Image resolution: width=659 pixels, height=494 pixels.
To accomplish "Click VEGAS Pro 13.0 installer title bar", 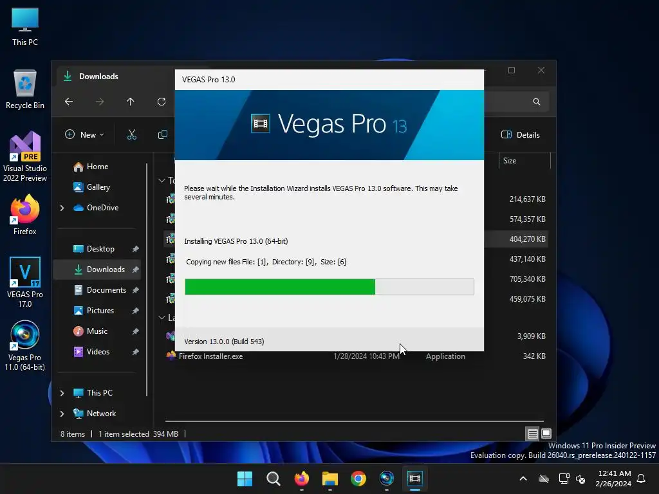I will click(x=329, y=80).
